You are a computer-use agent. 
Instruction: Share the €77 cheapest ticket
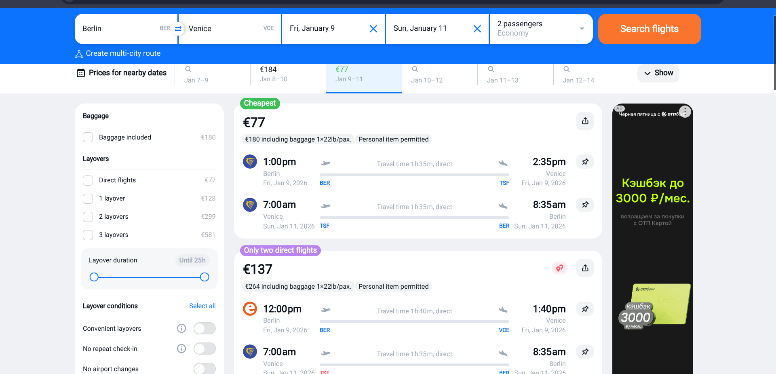tap(585, 121)
